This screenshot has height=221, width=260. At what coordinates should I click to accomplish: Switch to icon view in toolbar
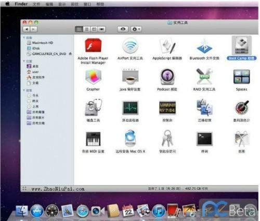(x=79, y=29)
